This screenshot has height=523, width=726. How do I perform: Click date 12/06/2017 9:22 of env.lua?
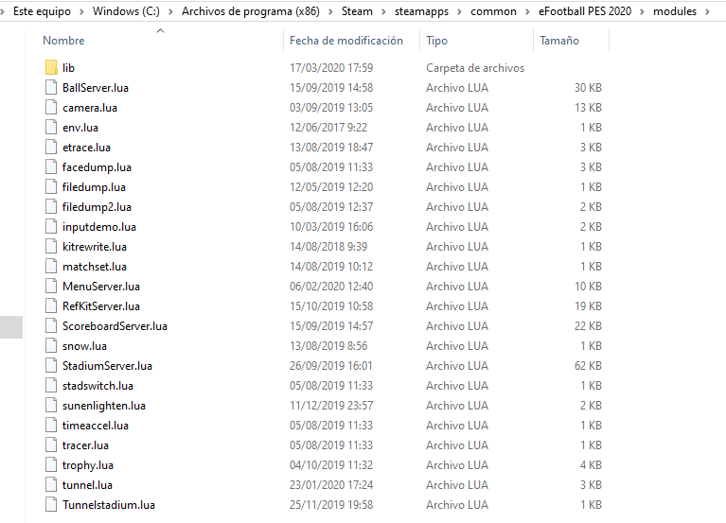(328, 128)
